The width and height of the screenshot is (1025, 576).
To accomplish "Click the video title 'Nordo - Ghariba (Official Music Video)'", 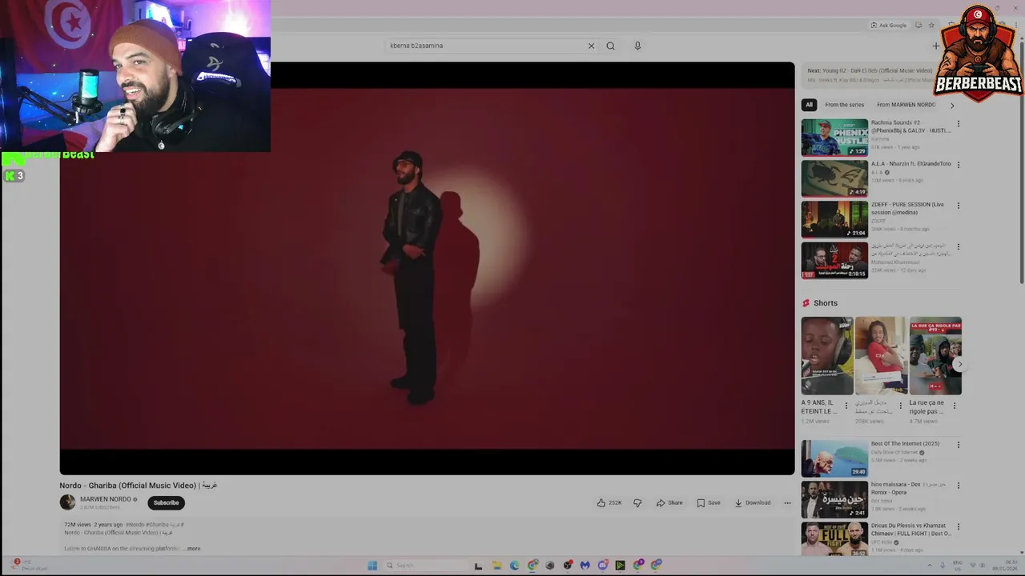I will (x=128, y=486).
